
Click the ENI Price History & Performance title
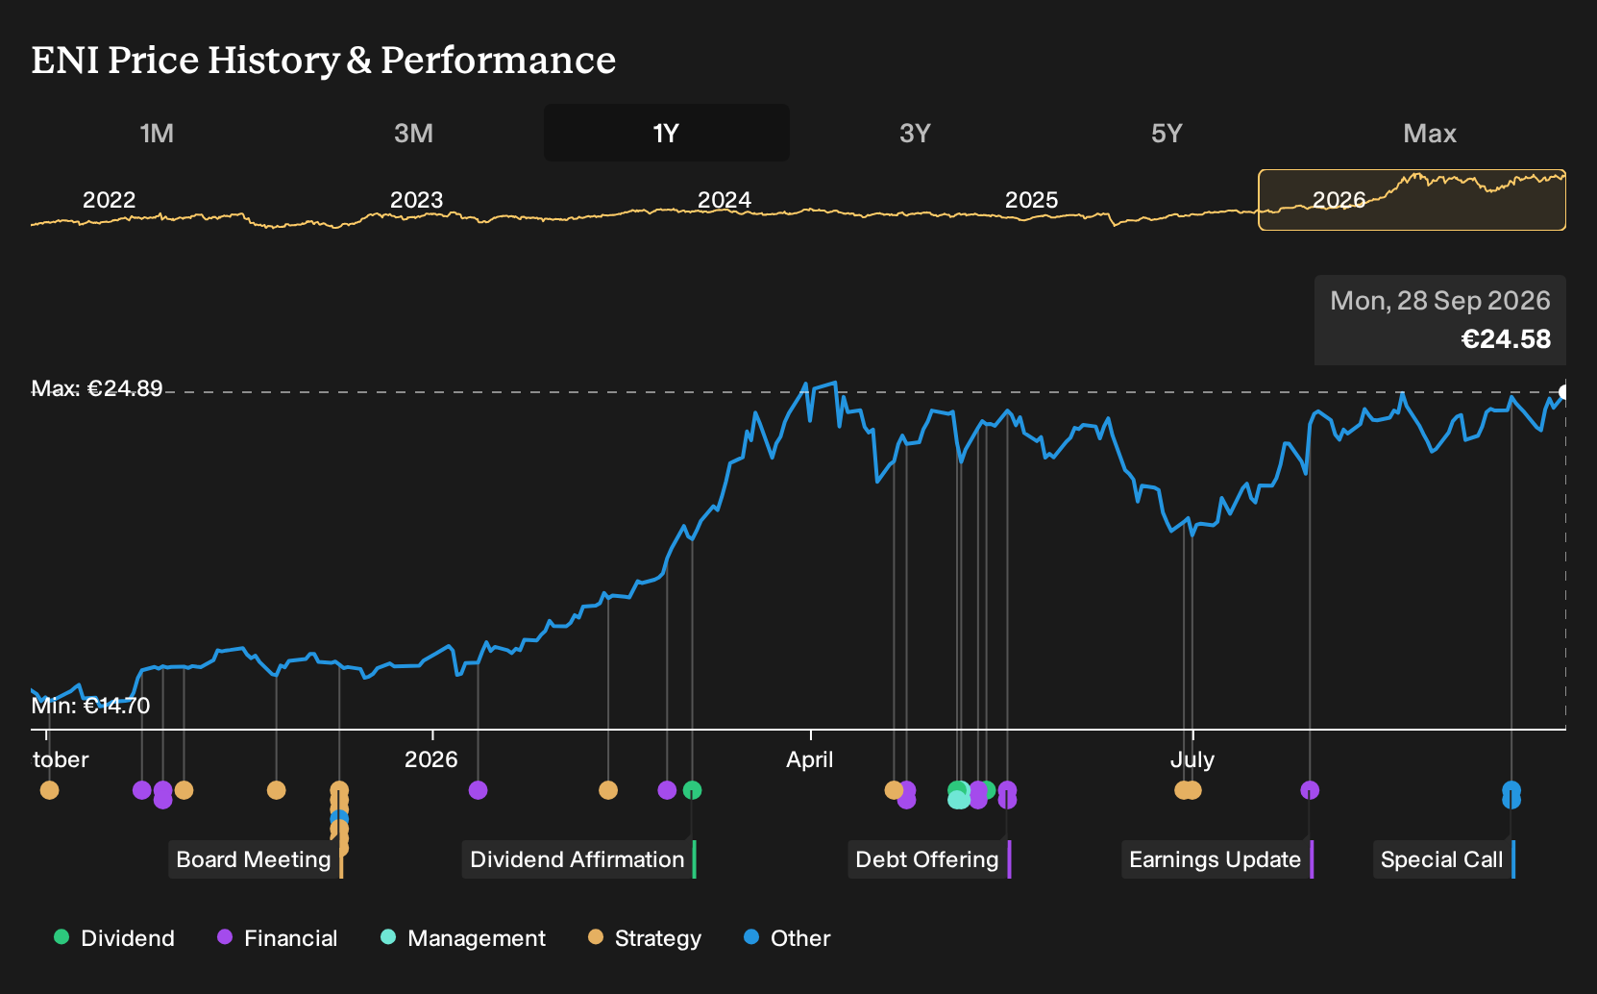pyautogui.click(x=324, y=60)
